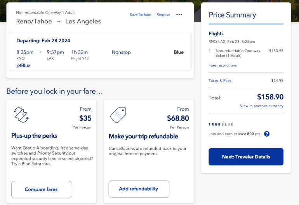Click the Make your trip refundable heading

tap(143, 136)
